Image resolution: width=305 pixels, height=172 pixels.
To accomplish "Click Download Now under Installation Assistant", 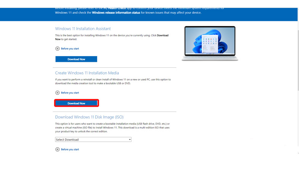I will coord(76,59).
